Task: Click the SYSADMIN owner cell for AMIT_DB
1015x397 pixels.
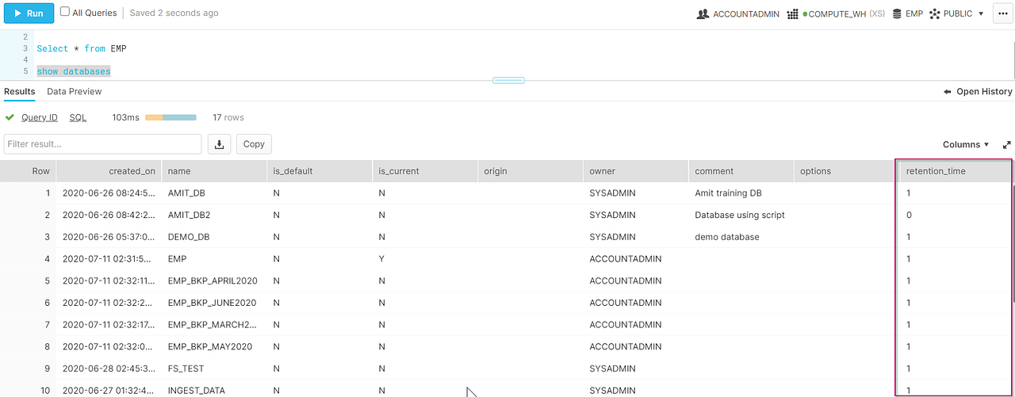Action: [x=636, y=193]
